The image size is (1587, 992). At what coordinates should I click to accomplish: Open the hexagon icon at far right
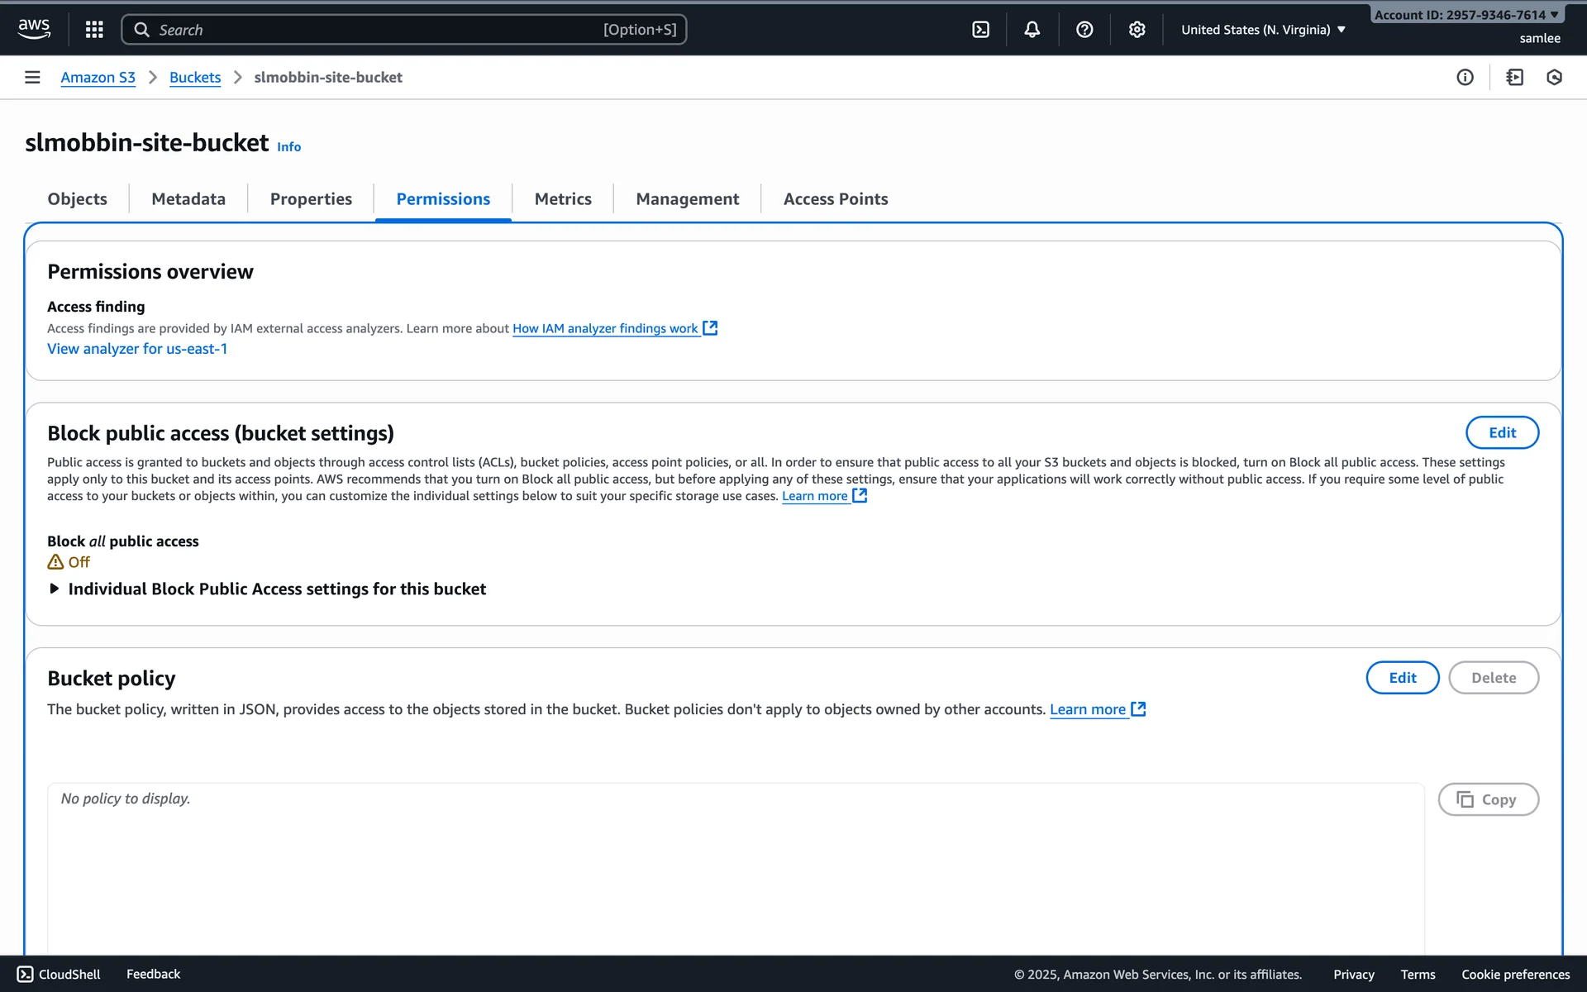(1554, 77)
